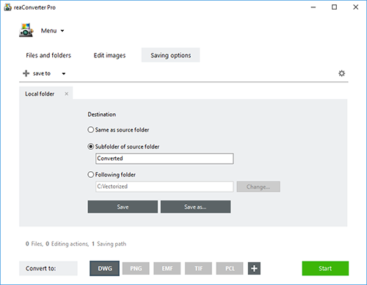Click the save to plus icon
367x285 pixels.
coord(26,73)
